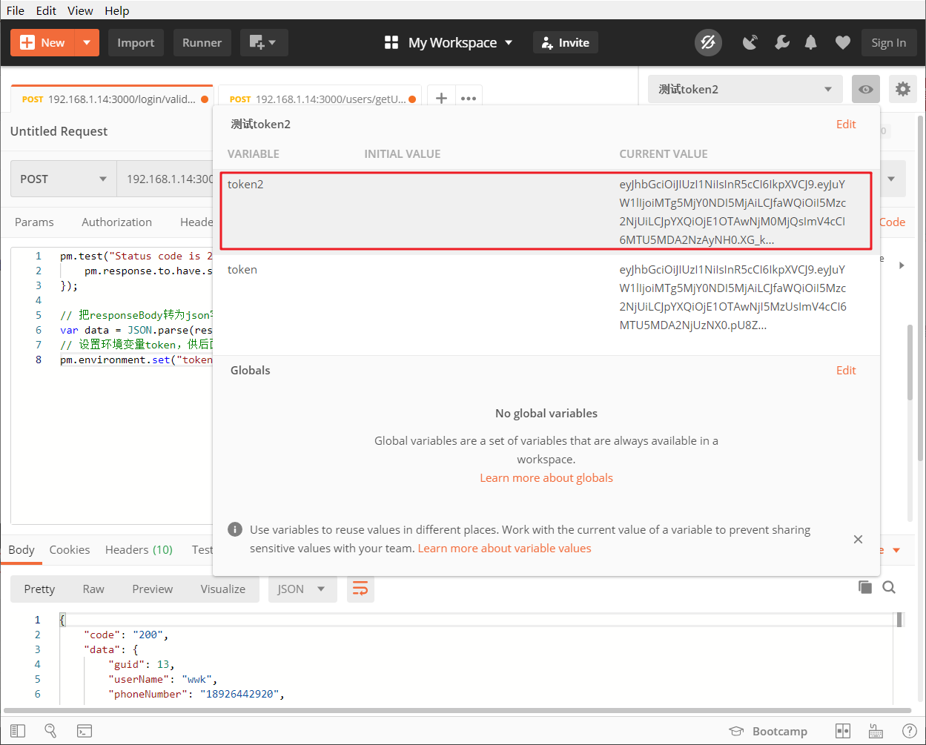The image size is (926, 745).
Task: Click the sync-off status icon
Action: pyautogui.click(x=708, y=43)
